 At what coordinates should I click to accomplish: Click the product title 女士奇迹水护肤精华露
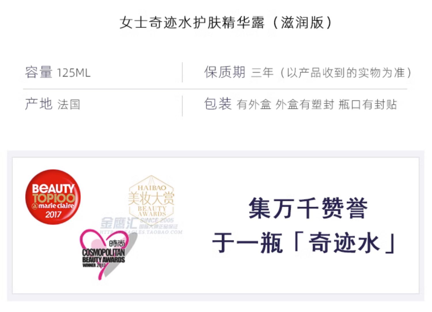(x=192, y=22)
